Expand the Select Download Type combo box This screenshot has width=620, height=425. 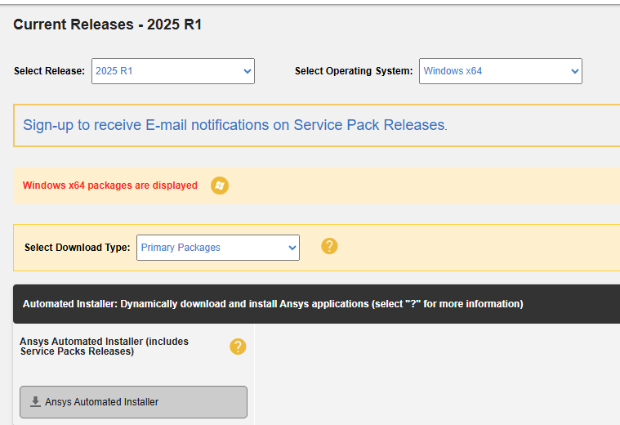click(218, 248)
